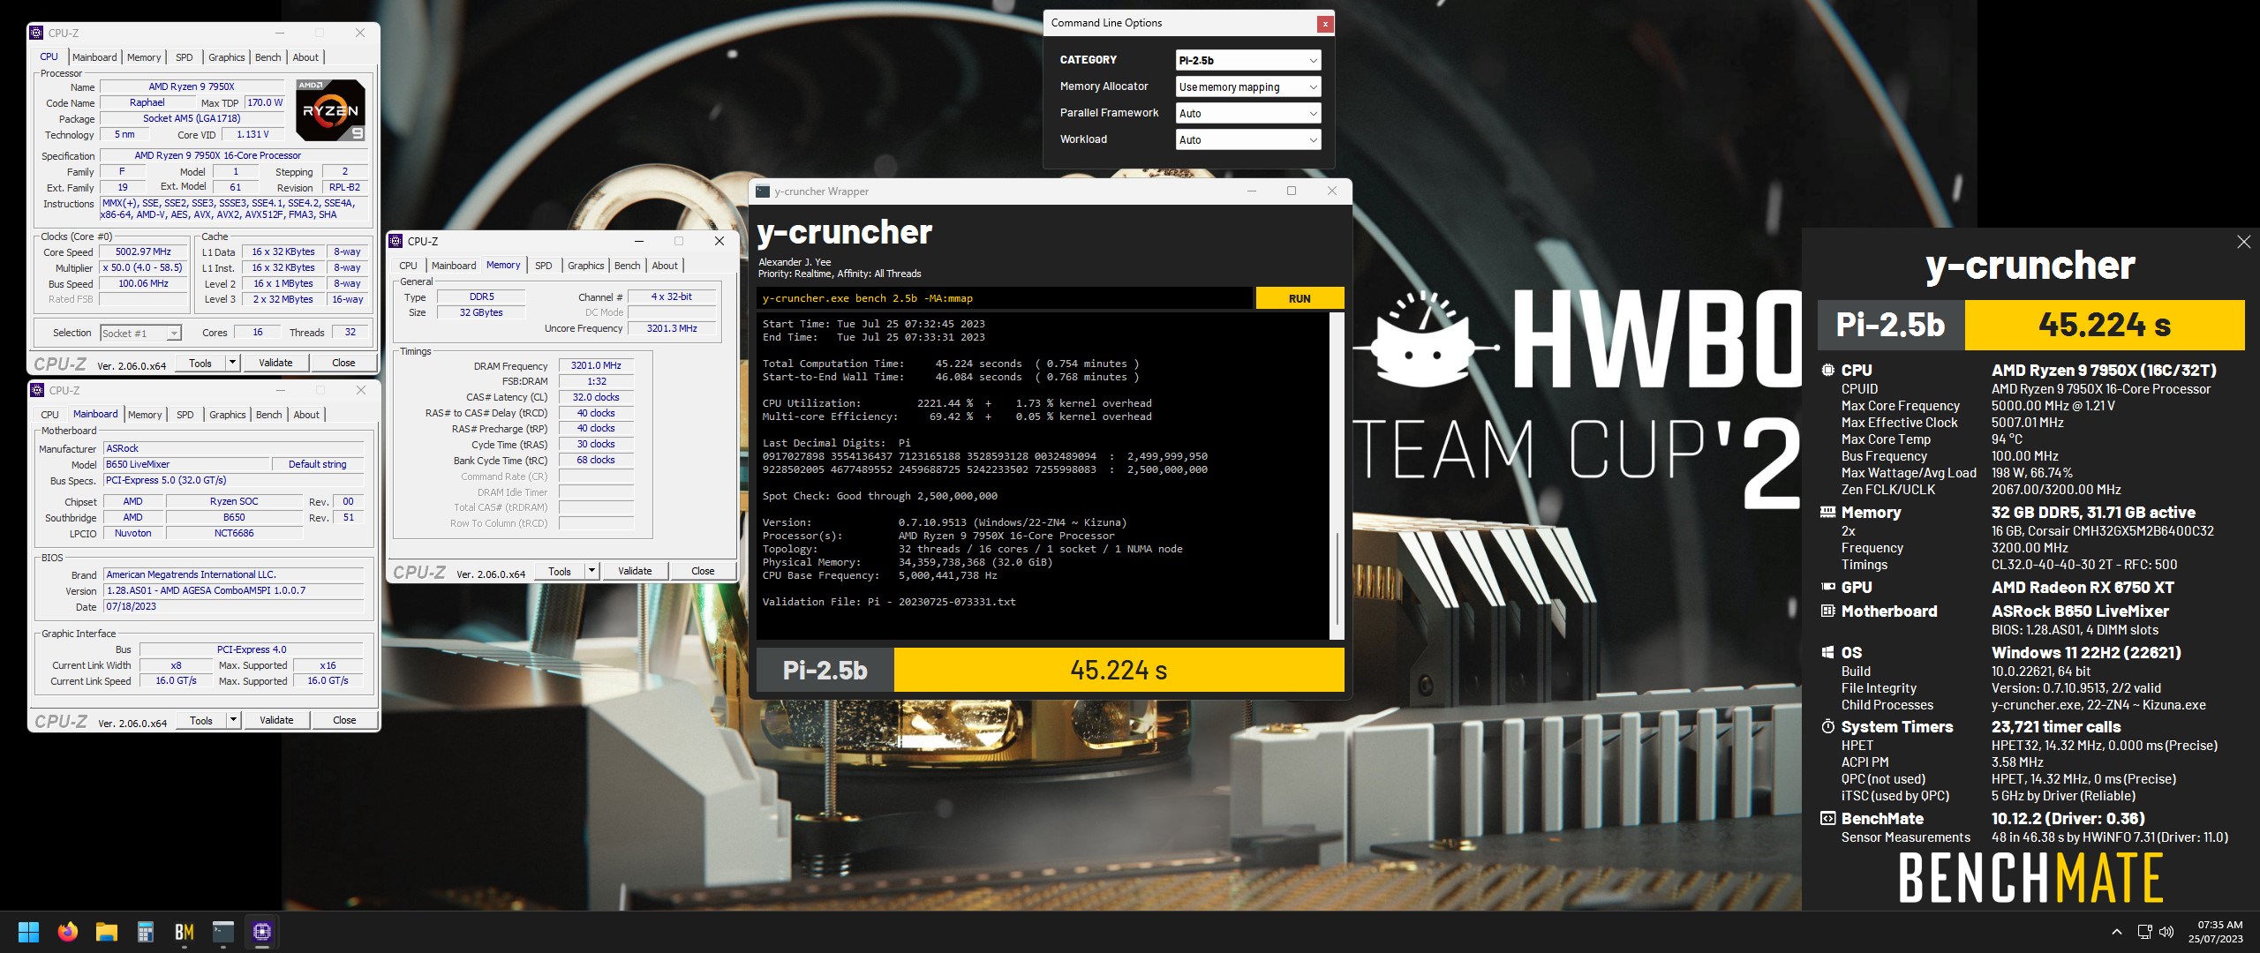The width and height of the screenshot is (2260, 953).
Task: Open Graphics tab in CPU-Z Memory window
Action: (585, 266)
